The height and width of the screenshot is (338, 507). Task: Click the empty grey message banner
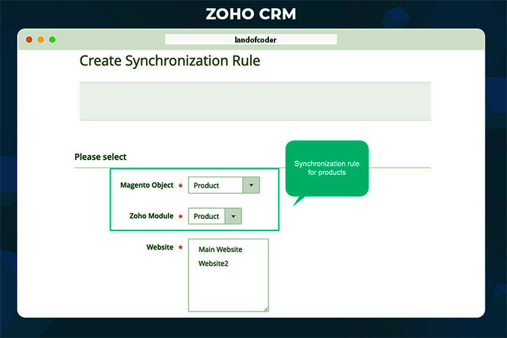pos(255,101)
